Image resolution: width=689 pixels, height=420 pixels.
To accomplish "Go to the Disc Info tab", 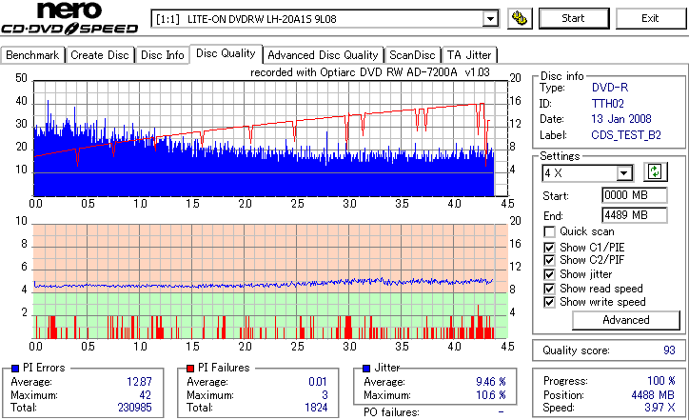I will tap(163, 55).
